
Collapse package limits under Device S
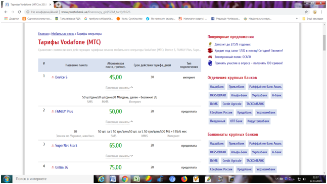coord(119,88)
